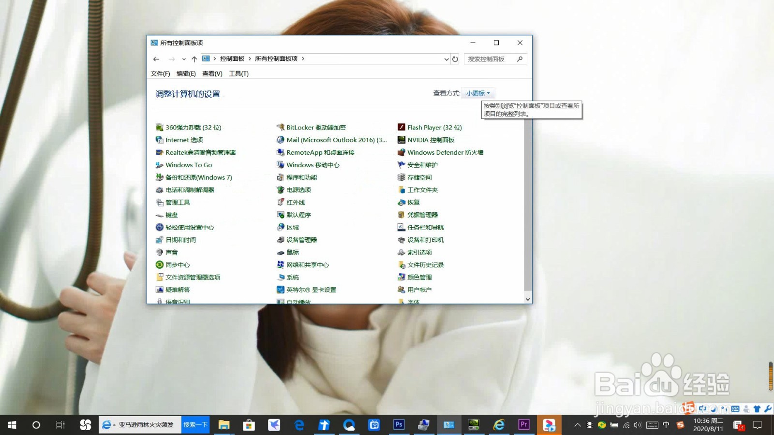Open the volume tray icon

point(638,425)
